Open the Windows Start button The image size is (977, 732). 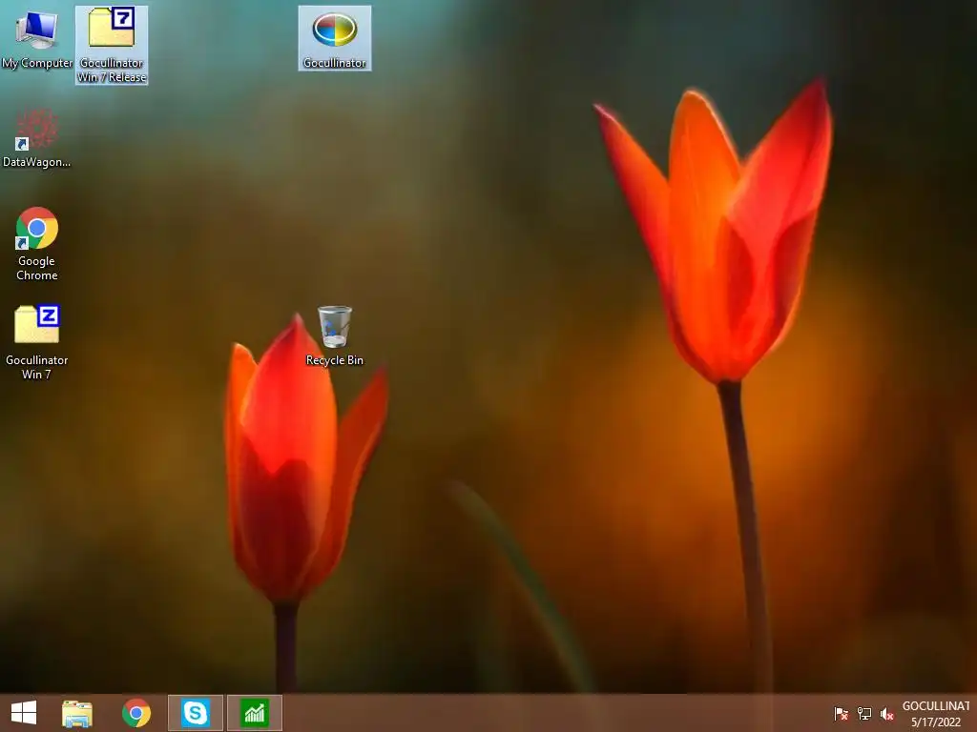tap(24, 713)
